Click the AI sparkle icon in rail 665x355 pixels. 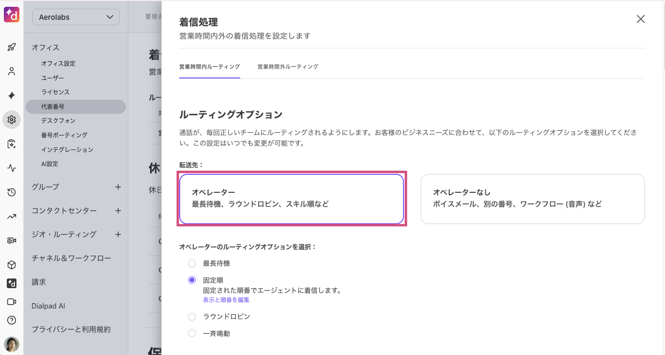12,95
